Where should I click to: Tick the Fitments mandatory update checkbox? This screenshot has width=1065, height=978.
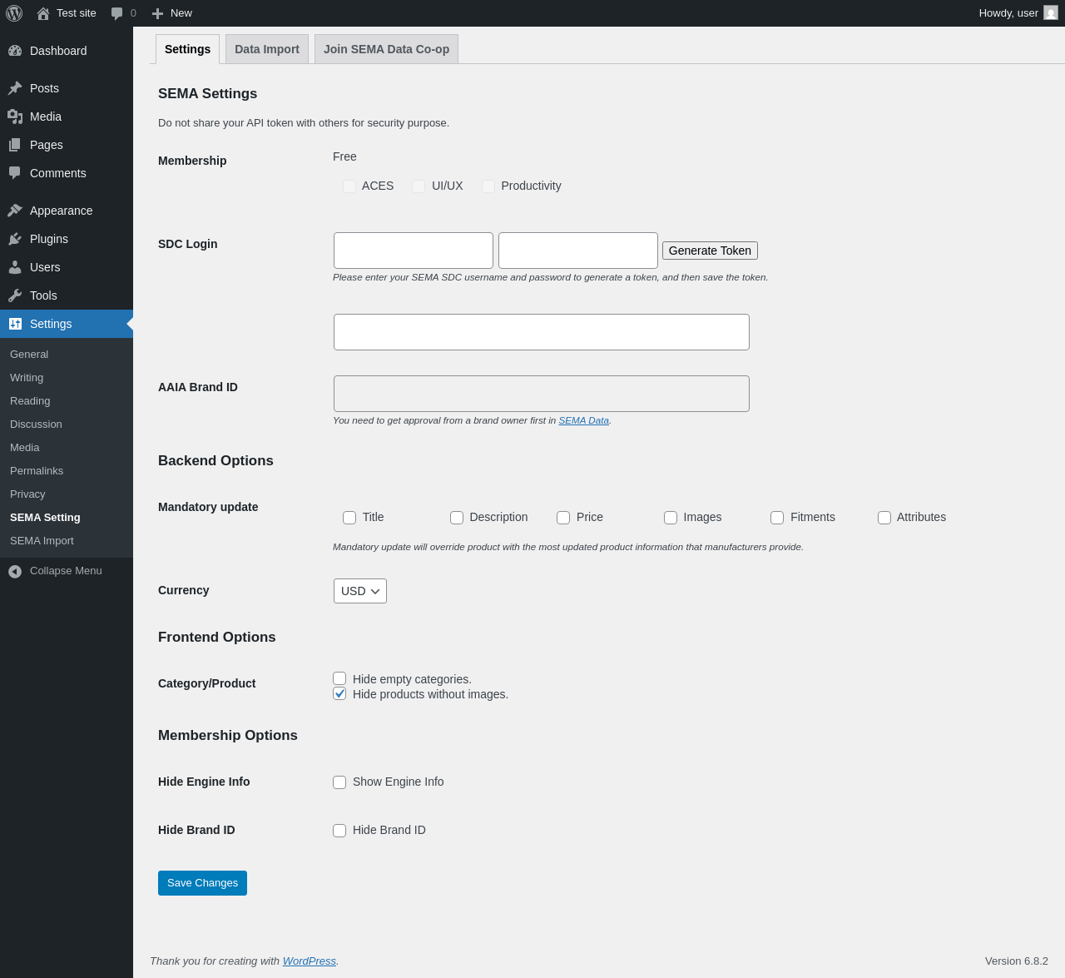(777, 518)
